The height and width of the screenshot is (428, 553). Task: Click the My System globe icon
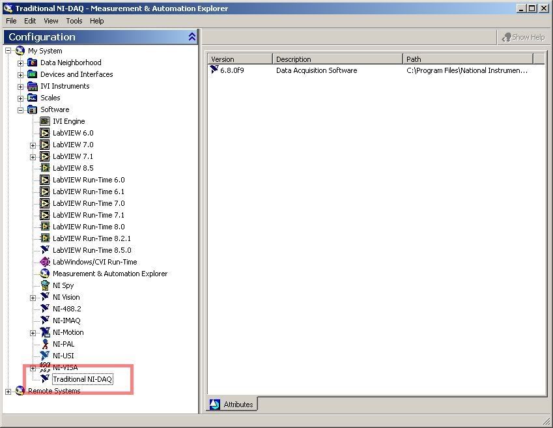tap(20, 51)
